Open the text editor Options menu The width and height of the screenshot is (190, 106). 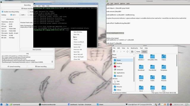coord(123,4)
